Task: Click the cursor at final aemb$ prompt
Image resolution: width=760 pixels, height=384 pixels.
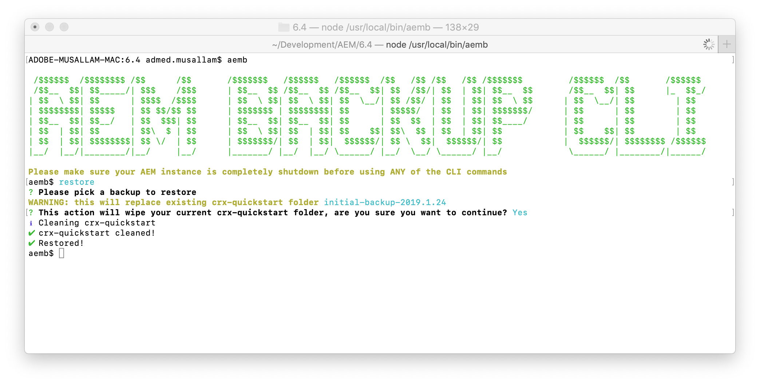Action: 62,253
